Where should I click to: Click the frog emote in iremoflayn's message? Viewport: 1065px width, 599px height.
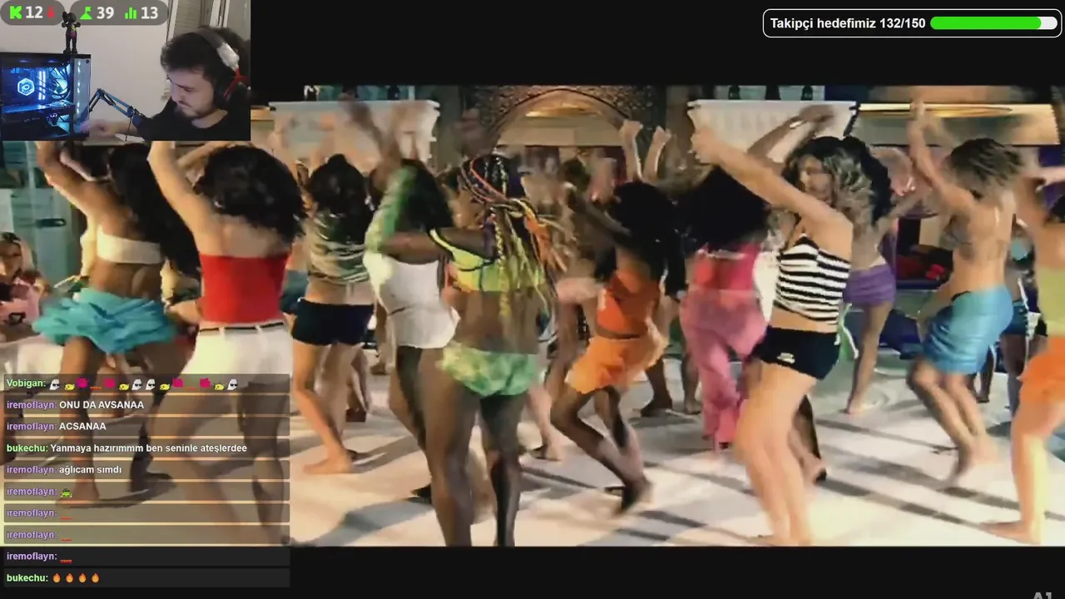point(65,492)
